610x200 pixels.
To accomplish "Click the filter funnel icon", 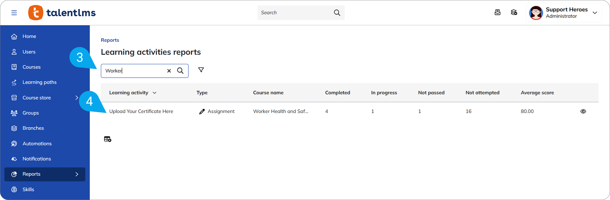I will (201, 70).
